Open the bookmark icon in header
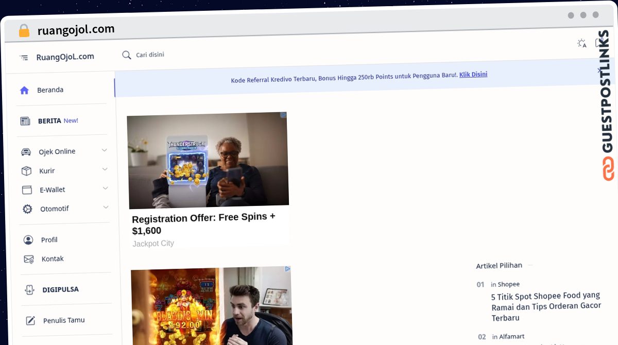This screenshot has height=345, width=618. [x=600, y=43]
